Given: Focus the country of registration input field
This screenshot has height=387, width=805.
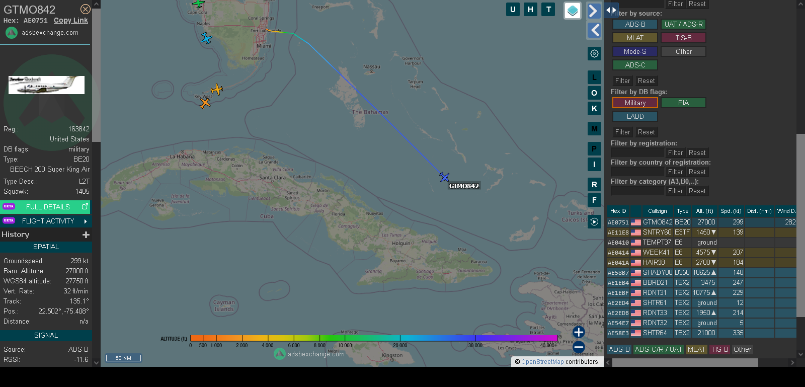Looking at the screenshot, I should 637,172.
